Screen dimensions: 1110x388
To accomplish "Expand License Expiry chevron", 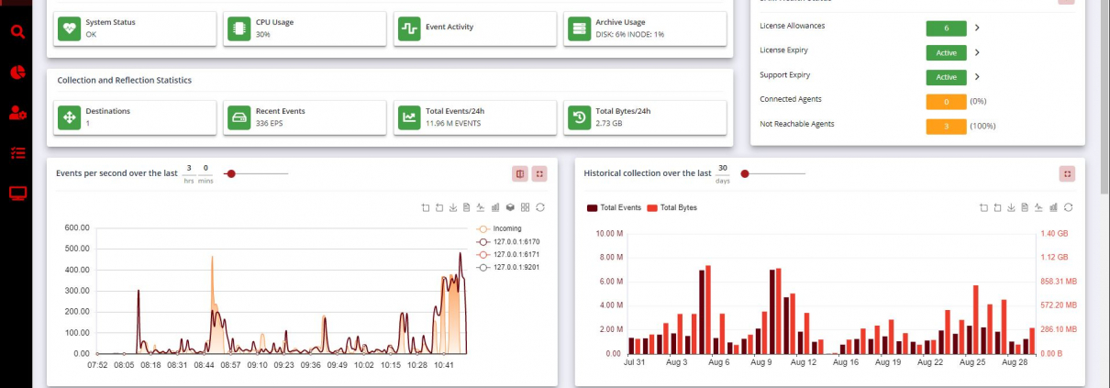I will tap(977, 53).
